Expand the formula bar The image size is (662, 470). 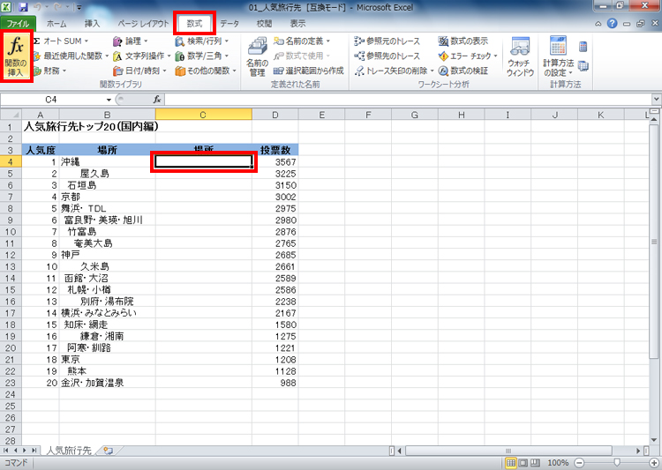point(656,100)
